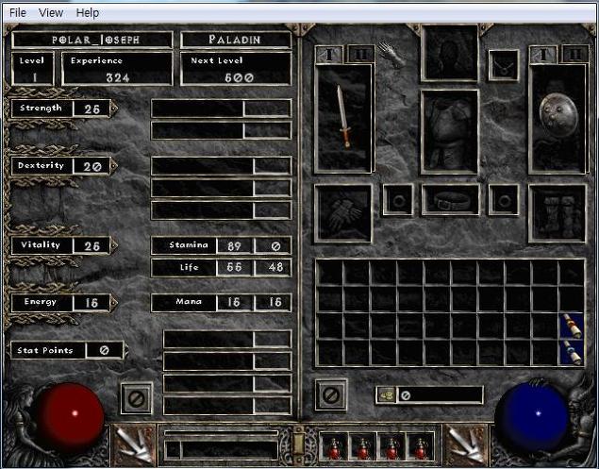The height and width of the screenshot is (469, 599).
Task: Click the empty helmet slot
Action: click(x=449, y=53)
